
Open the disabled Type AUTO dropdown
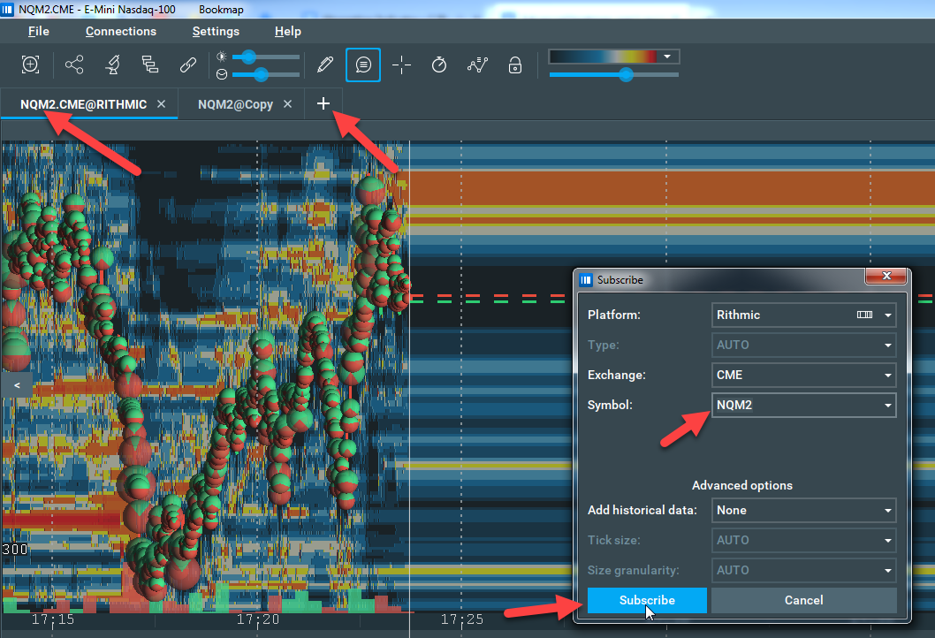[804, 345]
